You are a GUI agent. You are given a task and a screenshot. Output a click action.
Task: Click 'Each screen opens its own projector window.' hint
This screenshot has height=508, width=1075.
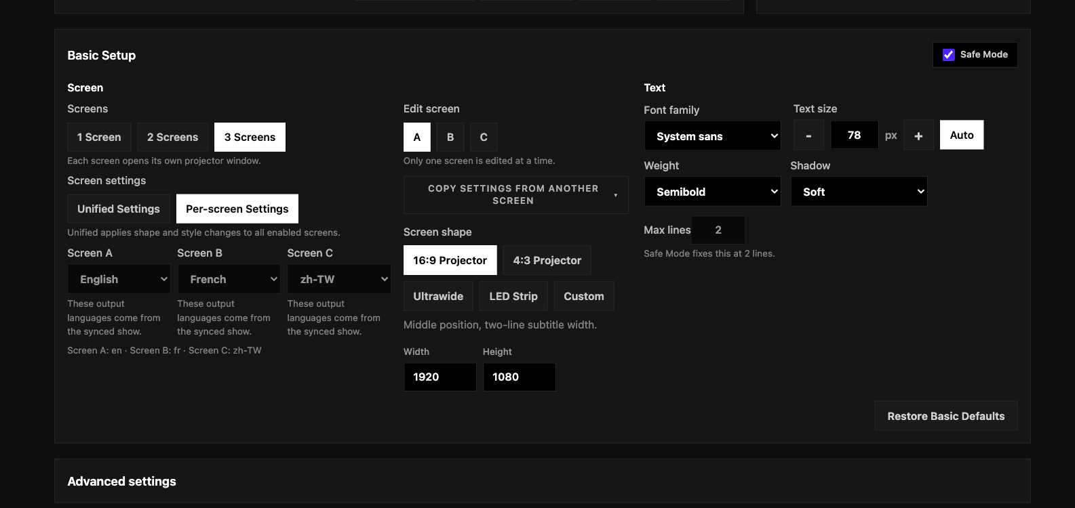(164, 161)
